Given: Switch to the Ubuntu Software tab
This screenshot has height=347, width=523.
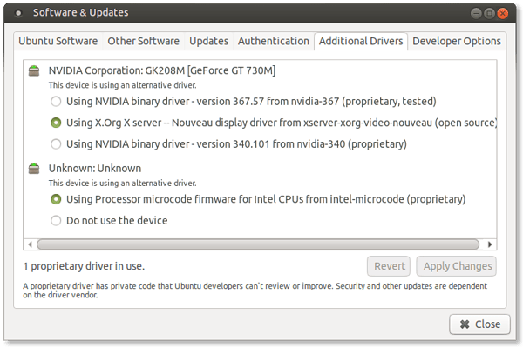Looking at the screenshot, I should click(x=58, y=41).
